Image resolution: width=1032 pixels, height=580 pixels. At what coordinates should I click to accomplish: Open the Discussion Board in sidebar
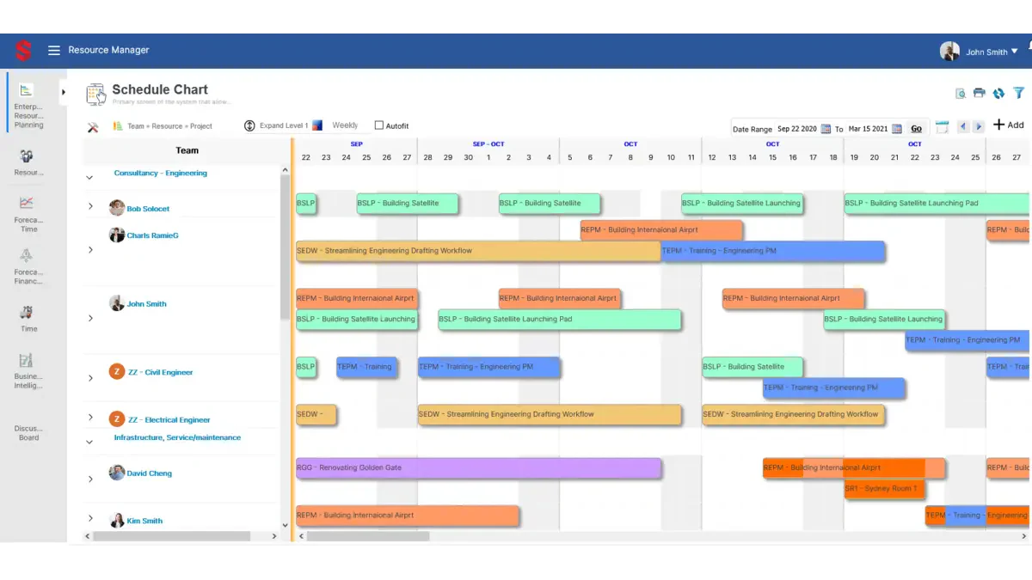28,432
